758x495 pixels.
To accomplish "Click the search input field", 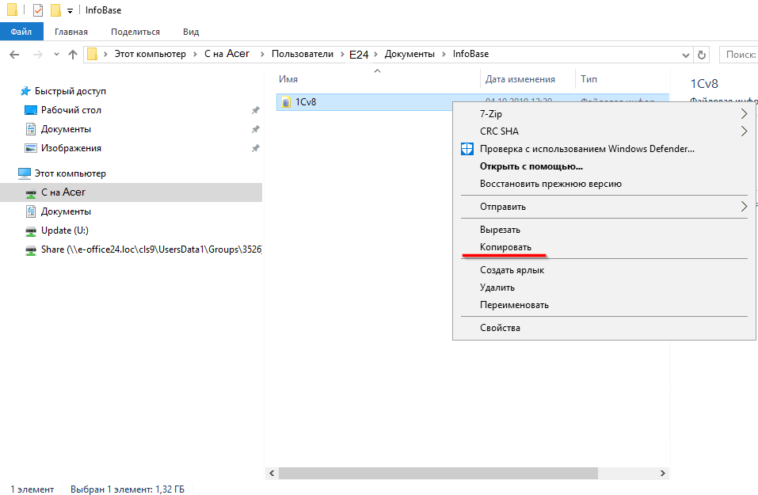I will coord(739,55).
